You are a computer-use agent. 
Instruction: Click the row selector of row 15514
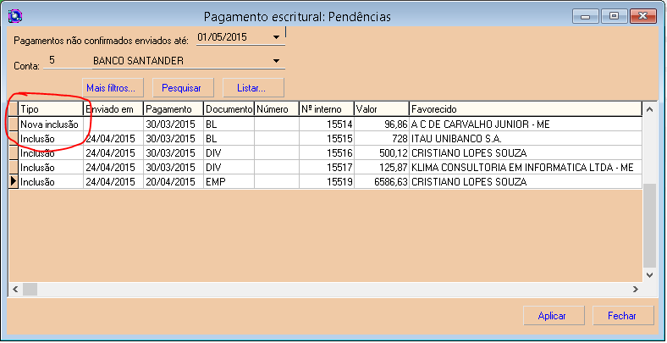click(14, 124)
